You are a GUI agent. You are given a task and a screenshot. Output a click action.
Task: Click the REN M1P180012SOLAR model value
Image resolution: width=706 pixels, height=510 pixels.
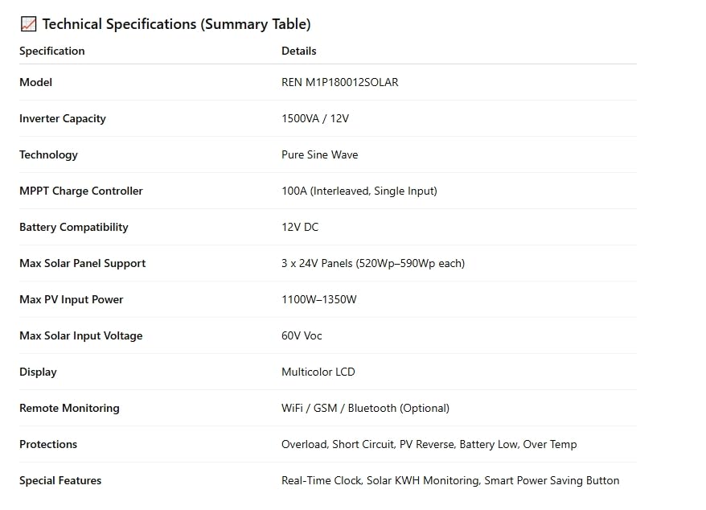coord(340,82)
